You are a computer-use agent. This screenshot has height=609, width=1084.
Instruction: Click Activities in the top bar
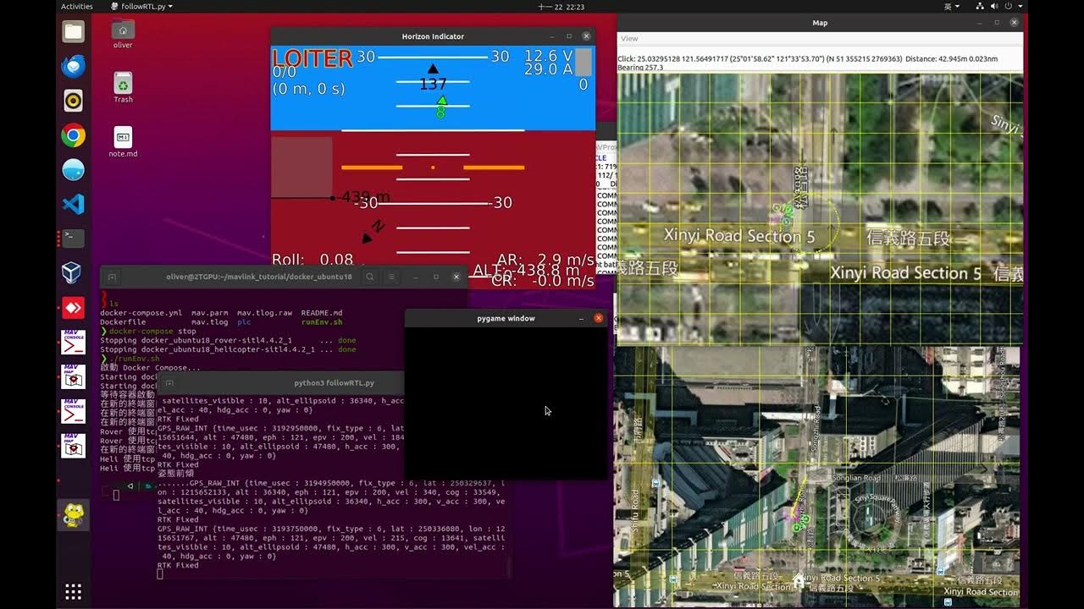(x=77, y=6)
